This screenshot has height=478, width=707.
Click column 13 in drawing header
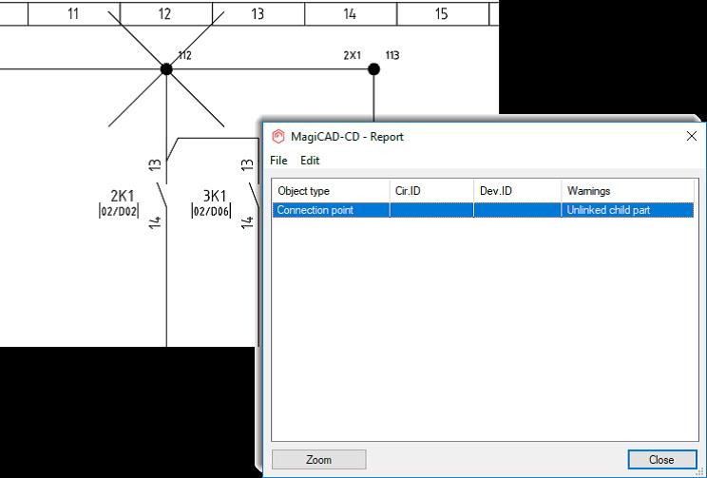(x=258, y=13)
